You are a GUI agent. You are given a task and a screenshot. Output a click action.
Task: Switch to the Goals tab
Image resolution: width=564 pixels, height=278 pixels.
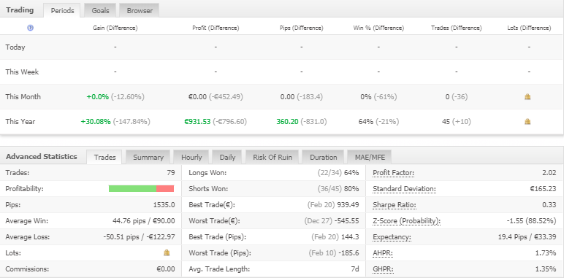pyautogui.click(x=100, y=10)
